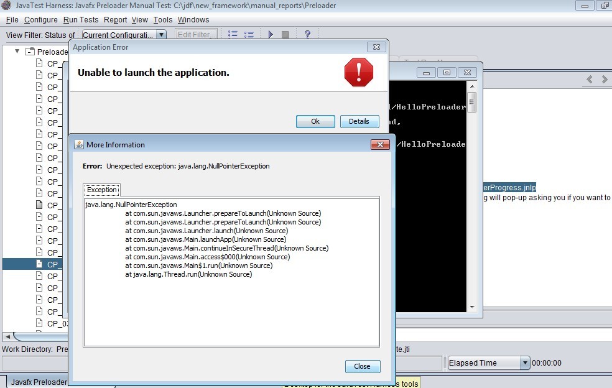Image resolution: width=612 pixels, height=388 pixels.
Task: Collapse the Preloader tree root node
Action: click(17, 52)
